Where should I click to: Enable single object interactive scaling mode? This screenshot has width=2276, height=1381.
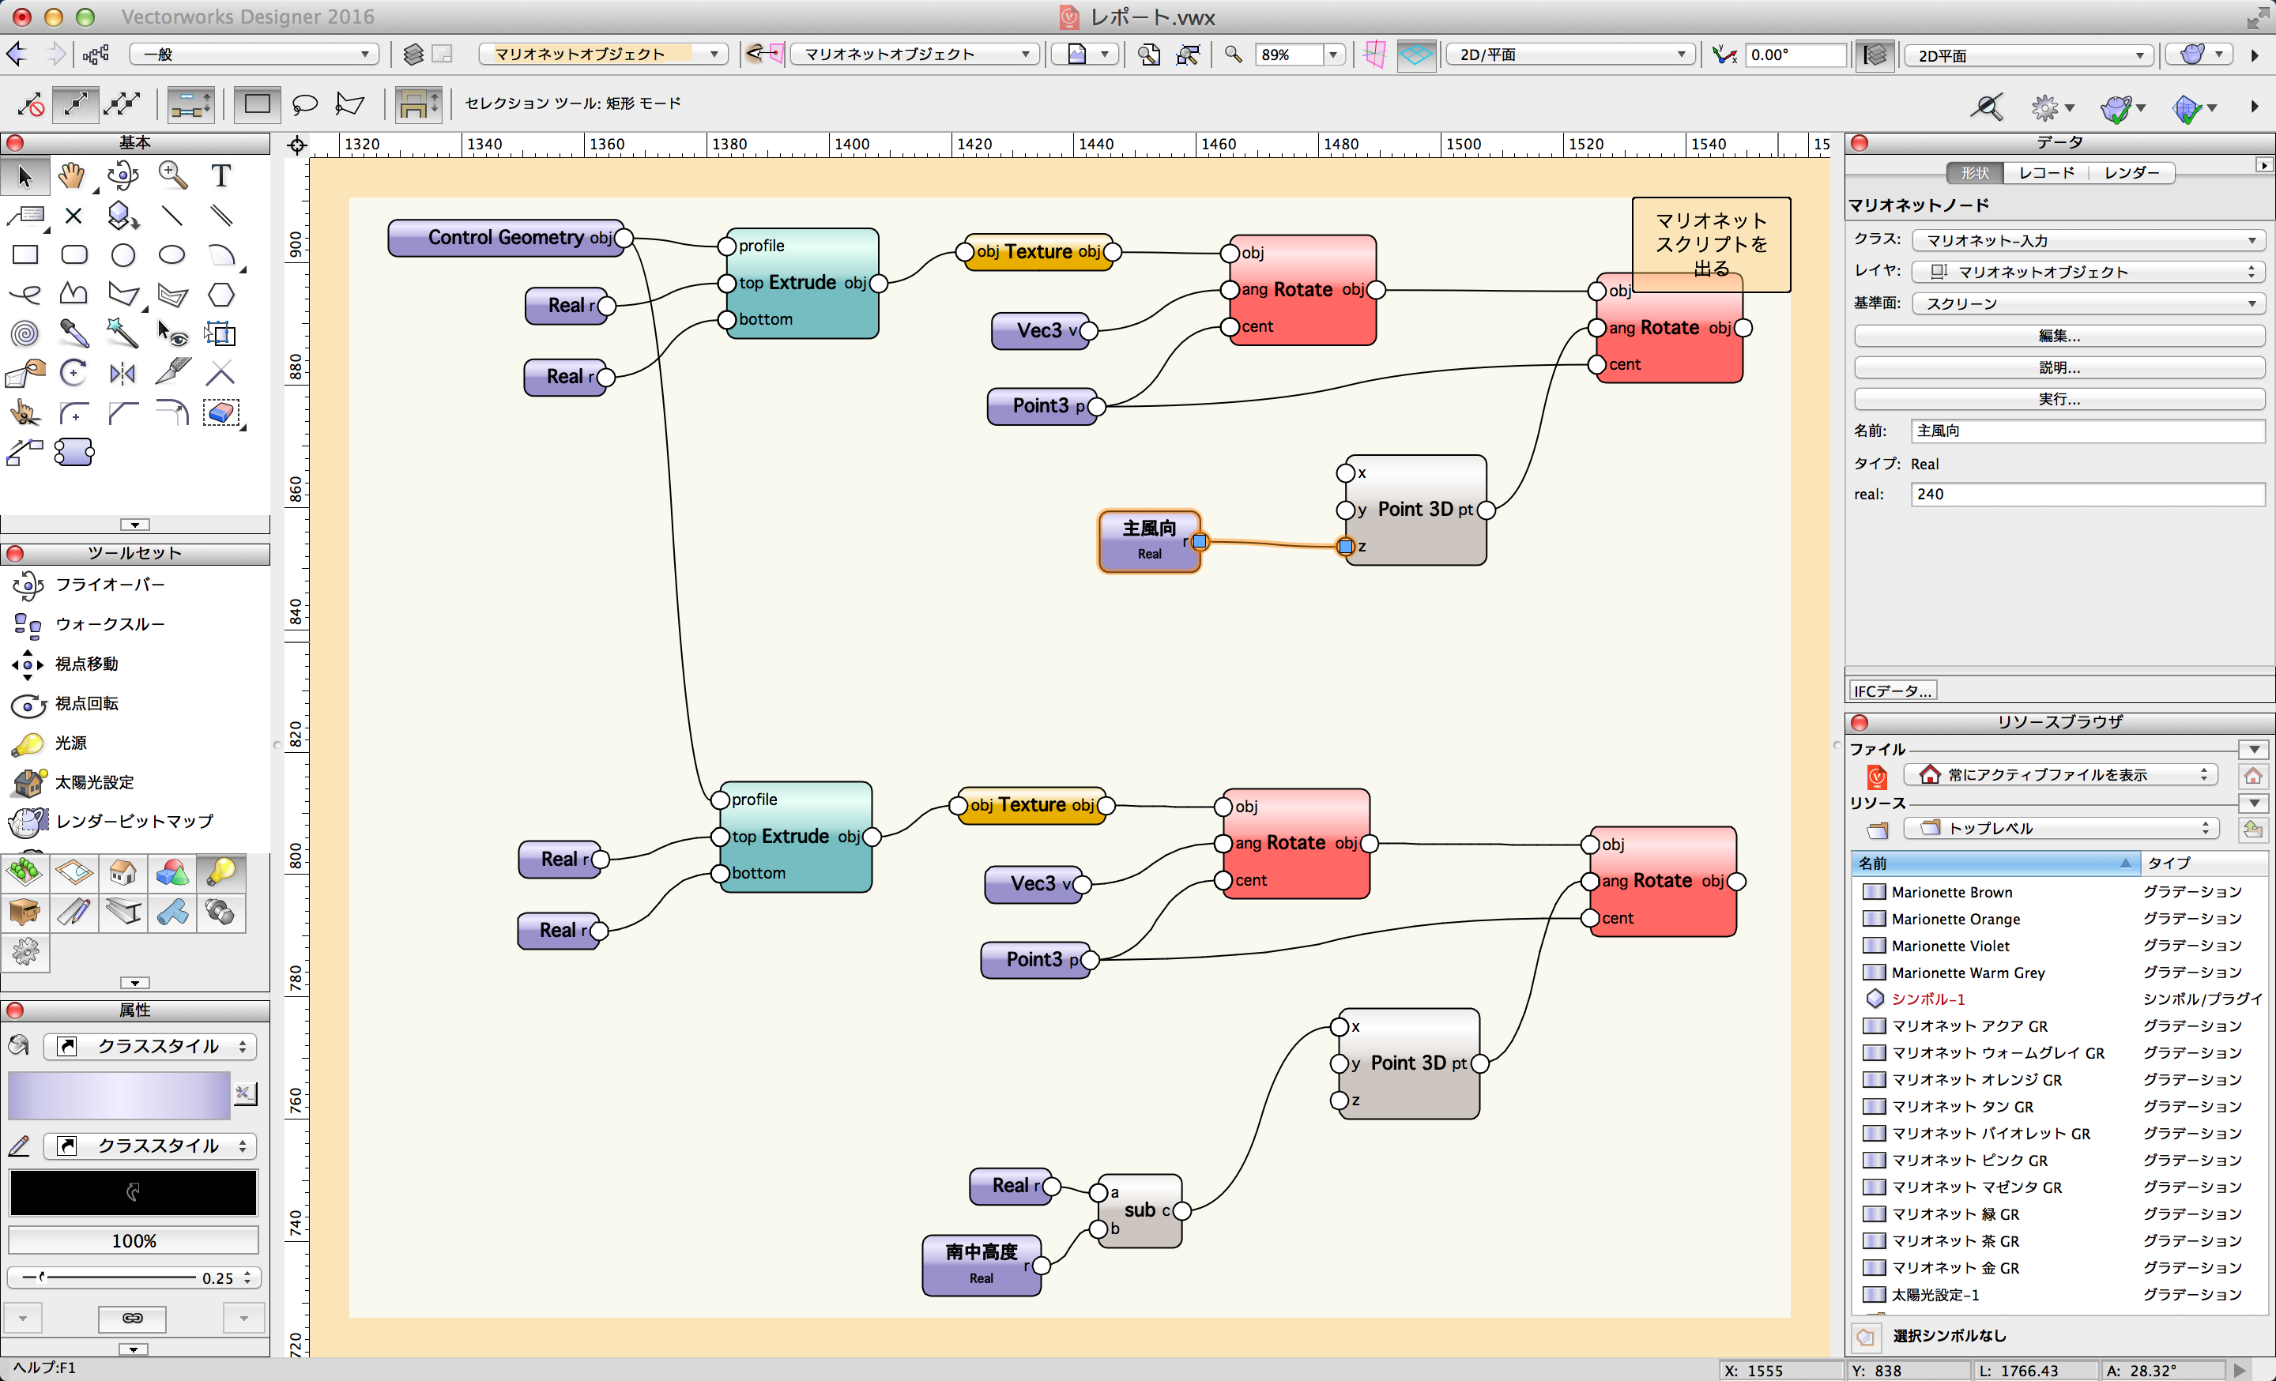76,103
